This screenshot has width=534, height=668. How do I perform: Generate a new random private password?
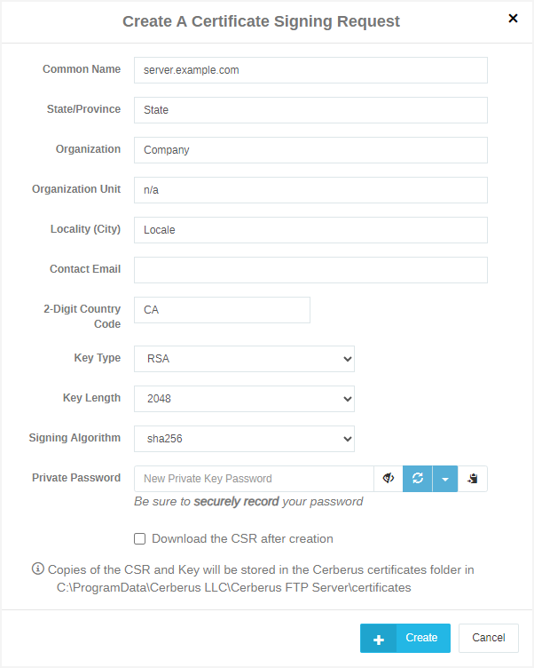pos(418,479)
